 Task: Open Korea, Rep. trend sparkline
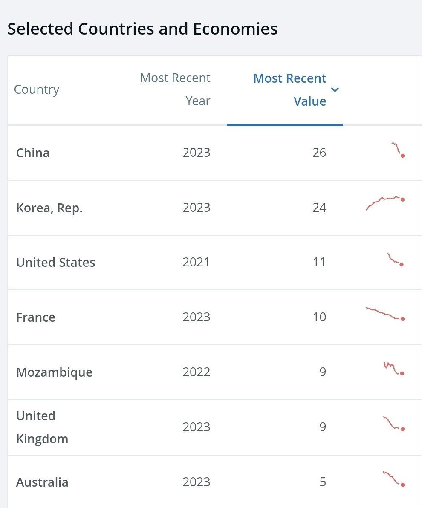(385, 202)
